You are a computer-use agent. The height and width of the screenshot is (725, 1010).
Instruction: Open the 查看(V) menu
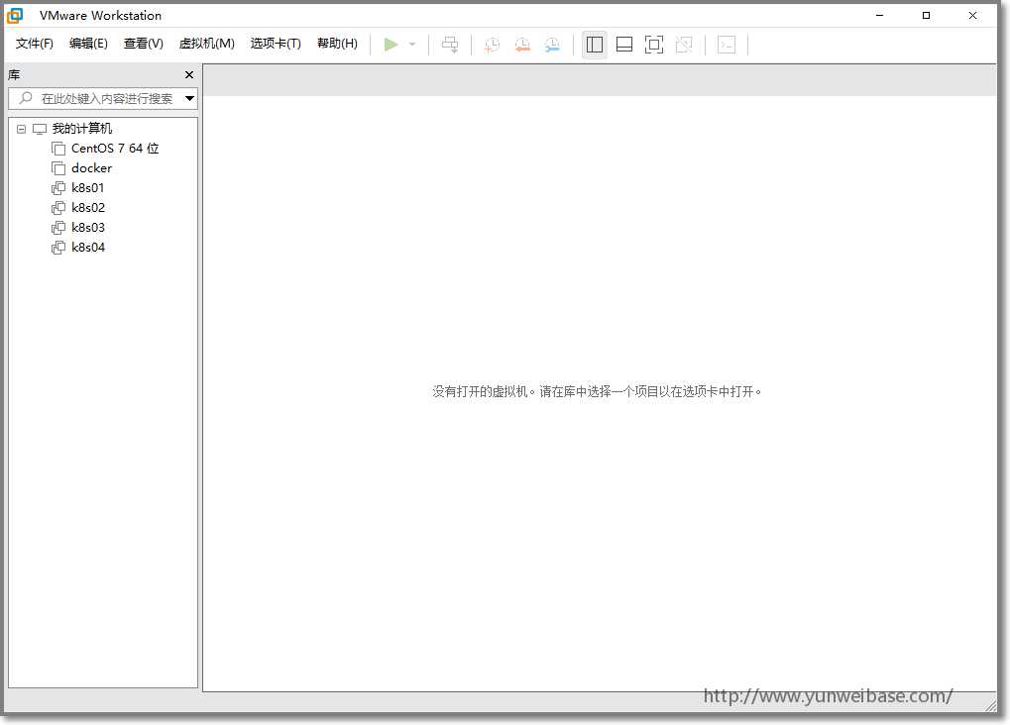coord(143,44)
